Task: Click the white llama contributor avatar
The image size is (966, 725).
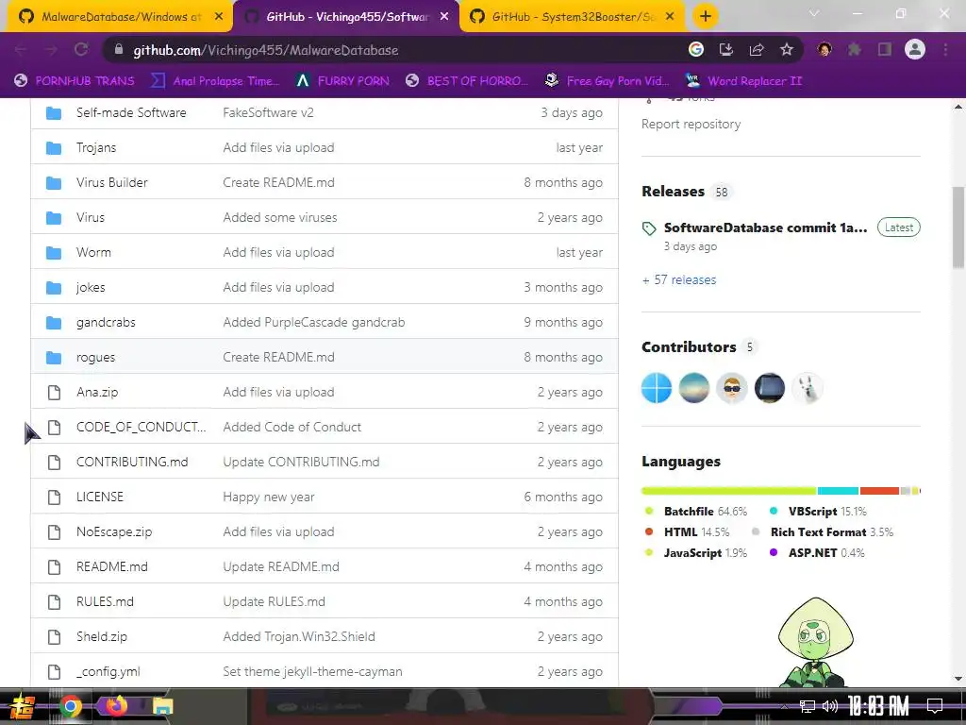Action: tap(808, 388)
